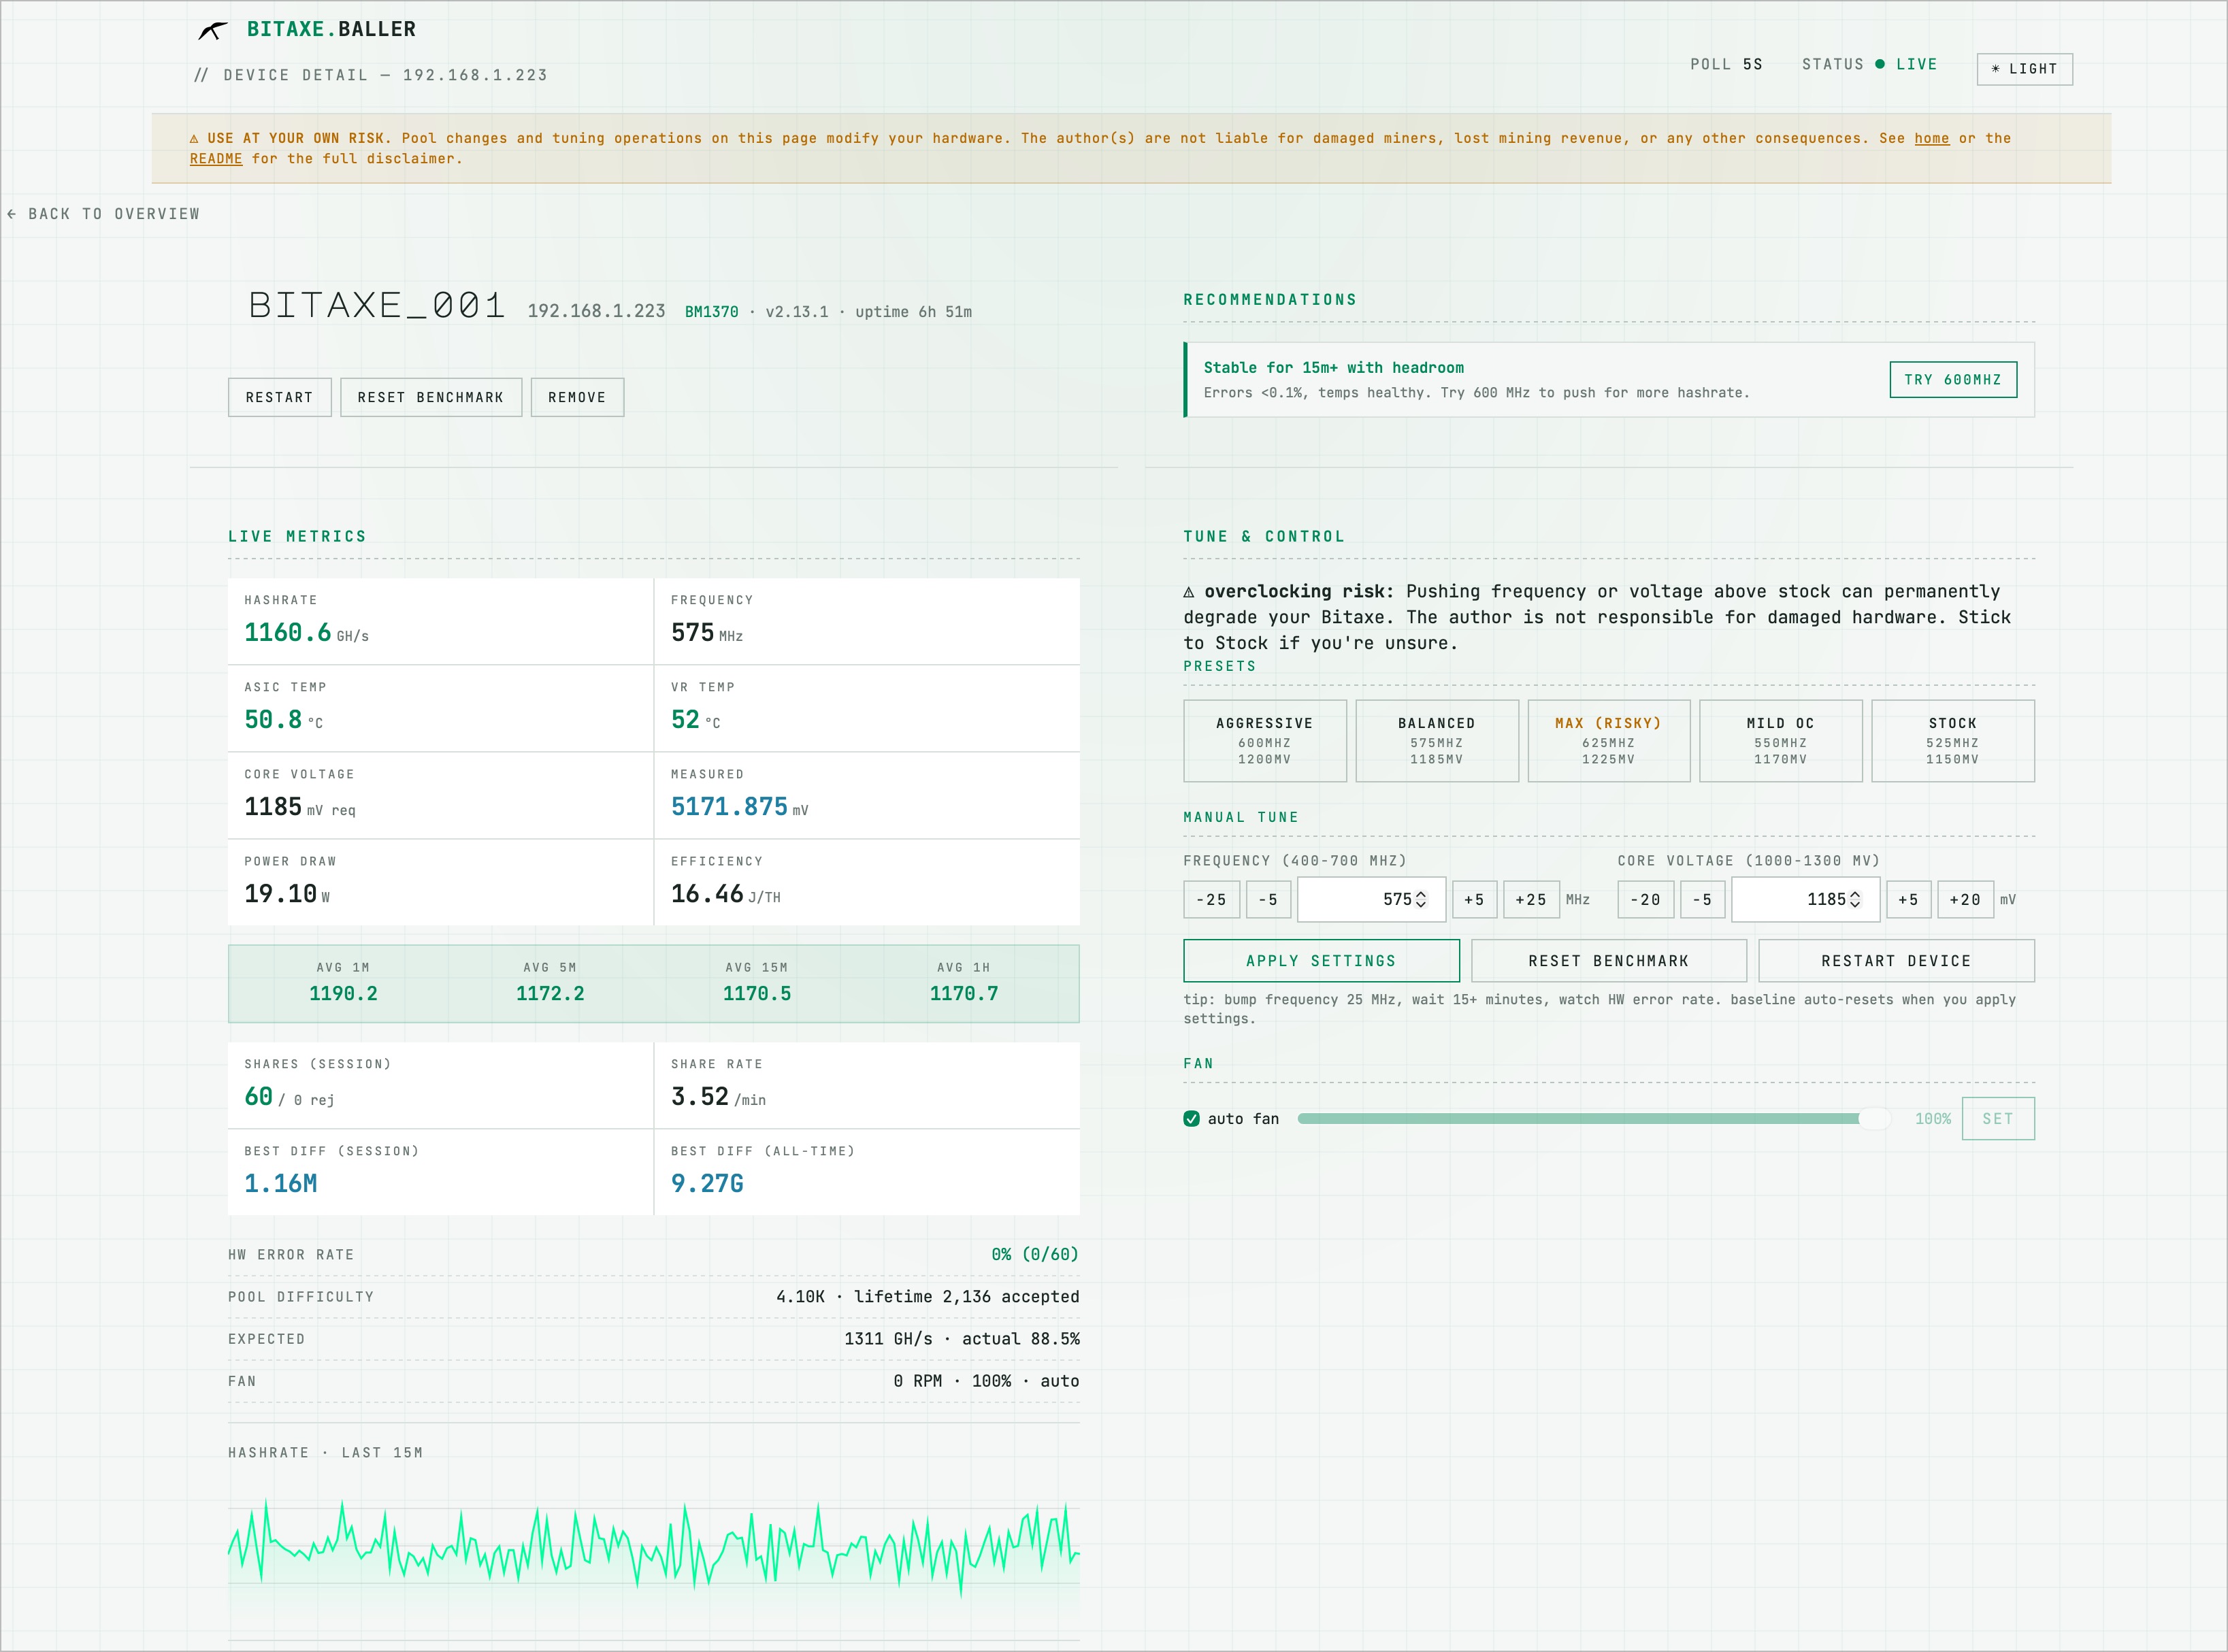Open the home link in disclaimer
This screenshot has width=2228, height=1652.
click(x=1931, y=138)
